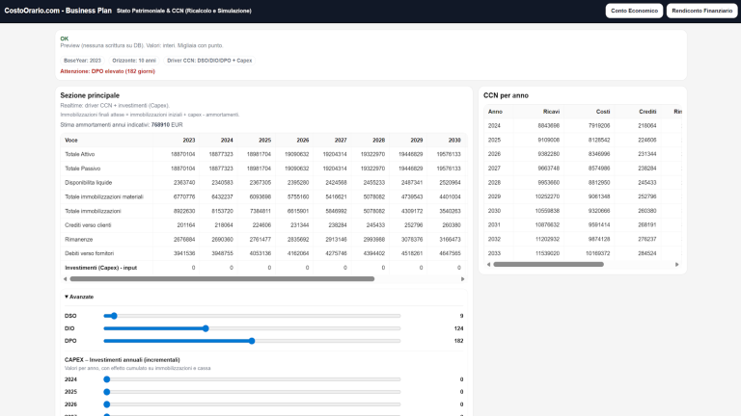Click the Crediti column header in CCN table
Image resolution: width=741 pixels, height=416 pixels.
pyautogui.click(x=647, y=112)
